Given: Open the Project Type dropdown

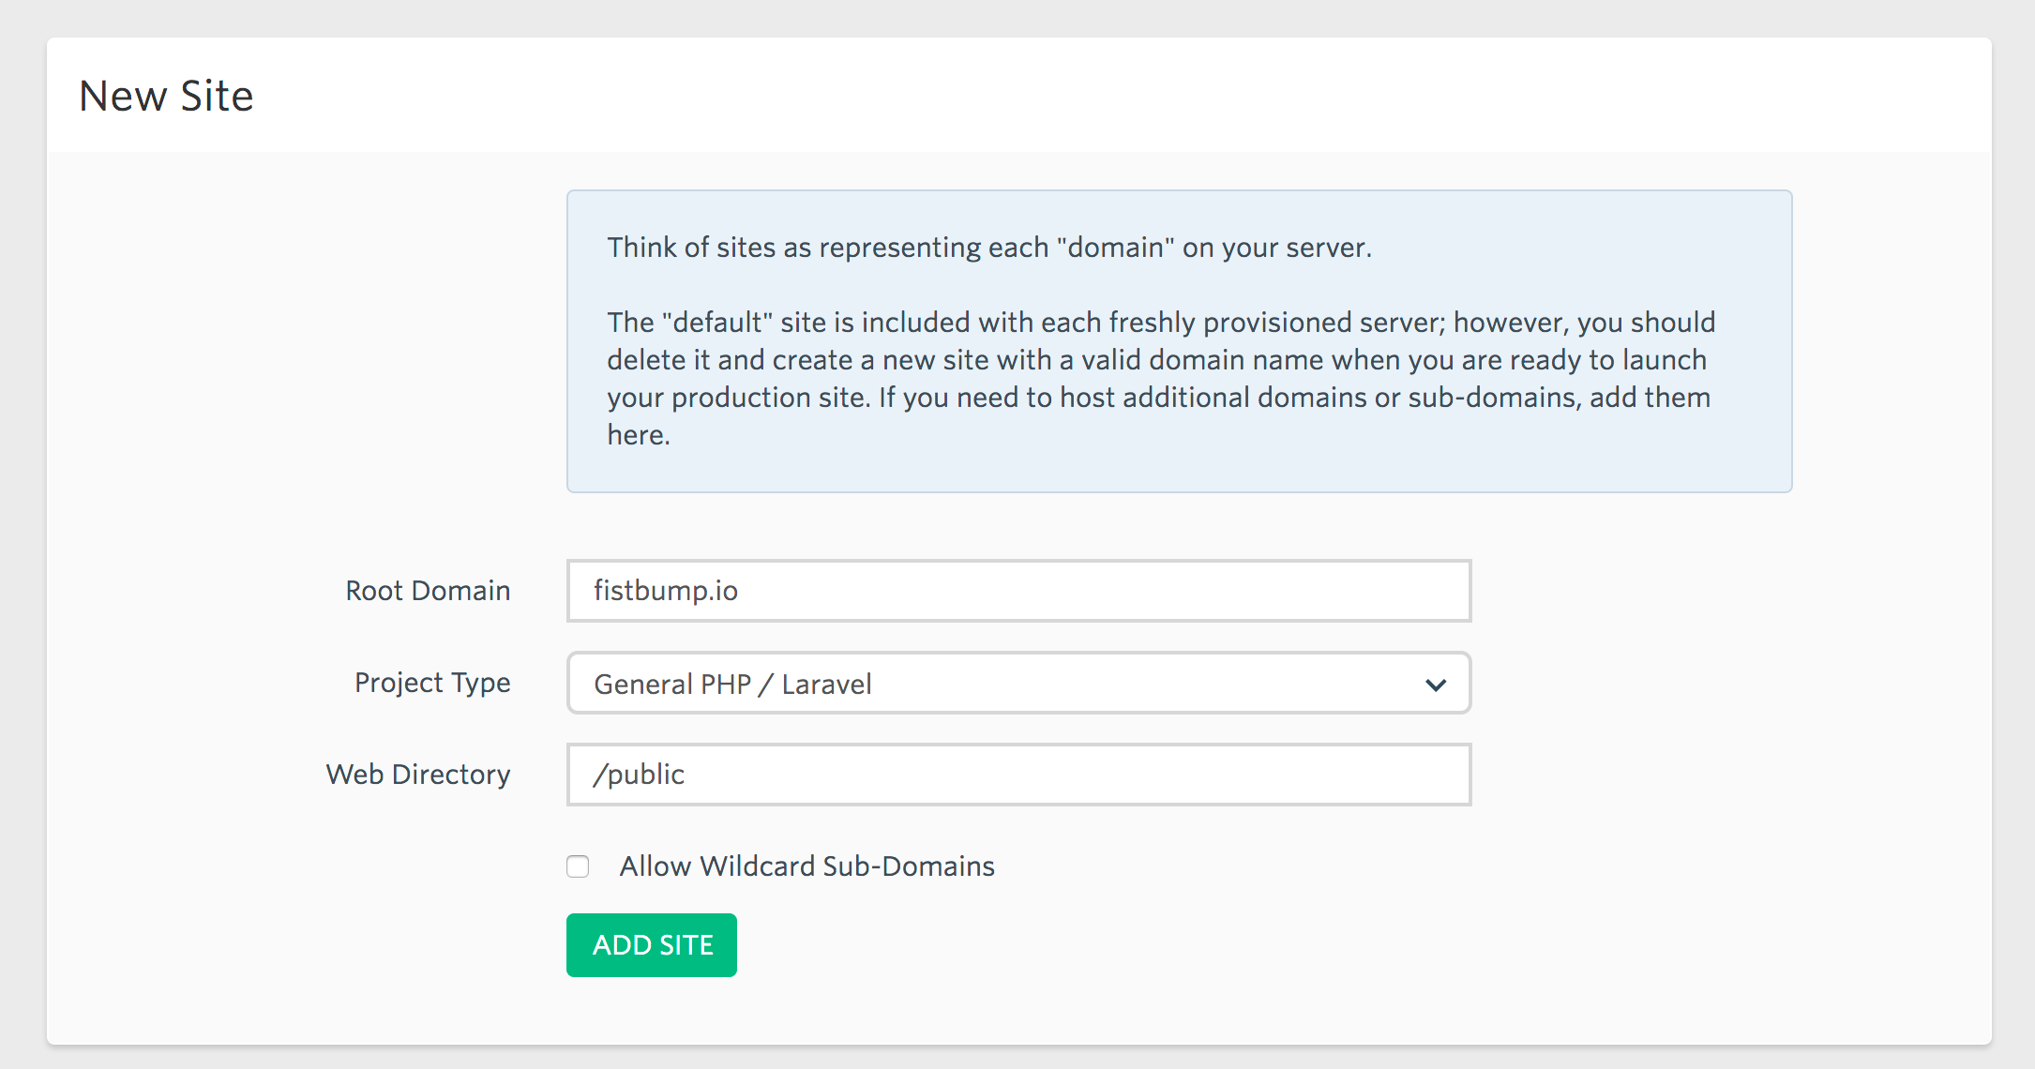Looking at the screenshot, I should (x=1018, y=683).
